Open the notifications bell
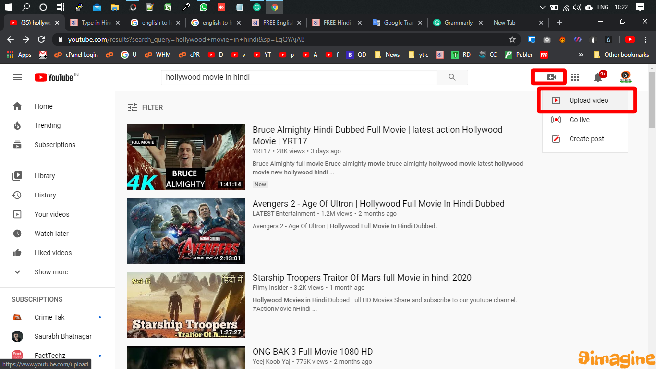This screenshot has height=369, width=656. (x=598, y=77)
